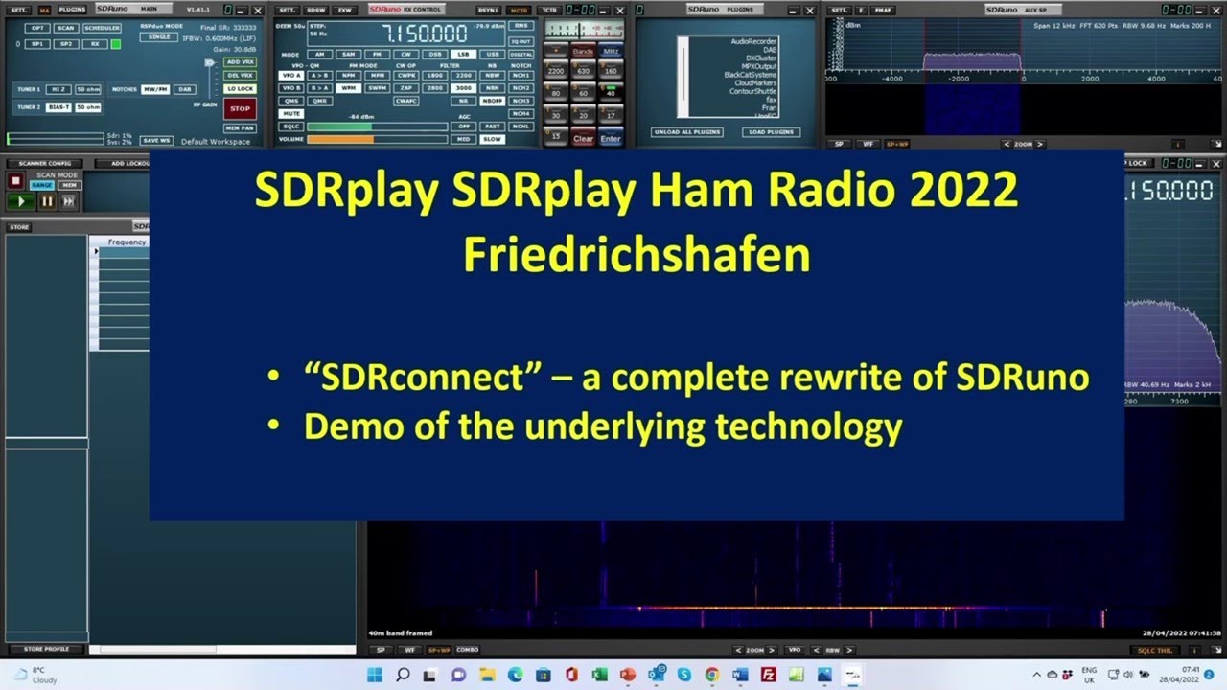Toggle the NR noise reduction button
This screenshot has width=1227, height=690.
pos(464,100)
